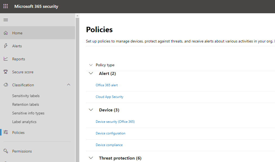This screenshot has height=162, width=275.
Task: Collapse navigation with the hamburger menu icon
Action: 6,20
